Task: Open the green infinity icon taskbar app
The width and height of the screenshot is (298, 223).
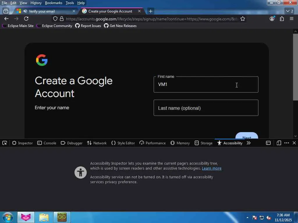Action: tap(62, 217)
